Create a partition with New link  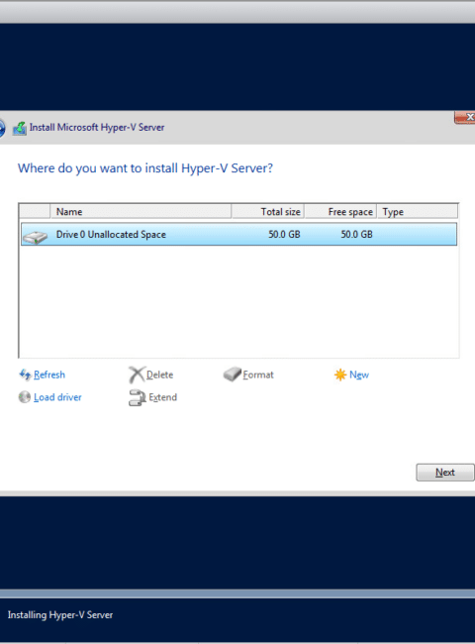tap(359, 375)
